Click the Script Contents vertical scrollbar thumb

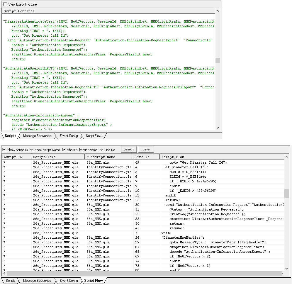(218, 61)
